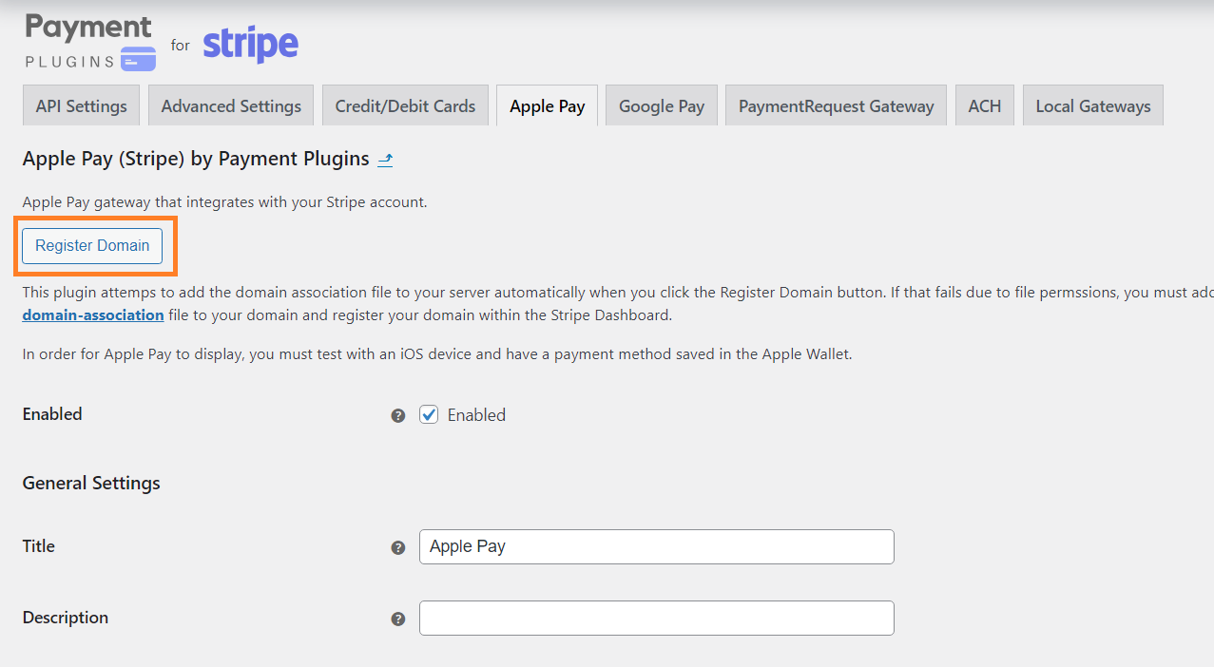Image resolution: width=1214 pixels, height=667 pixels.
Task: Click the Payment Plugins logo
Action: [90, 42]
